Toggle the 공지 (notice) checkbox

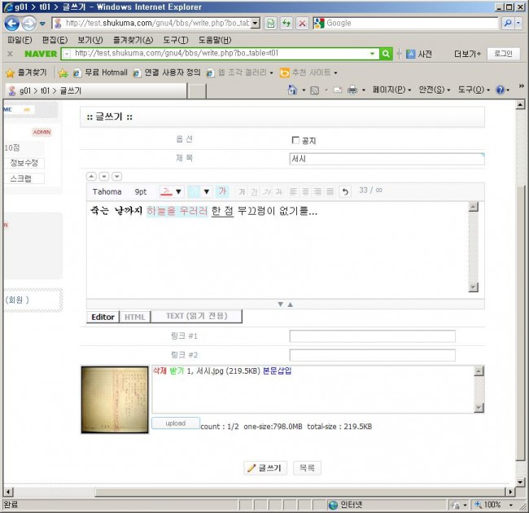(x=295, y=140)
